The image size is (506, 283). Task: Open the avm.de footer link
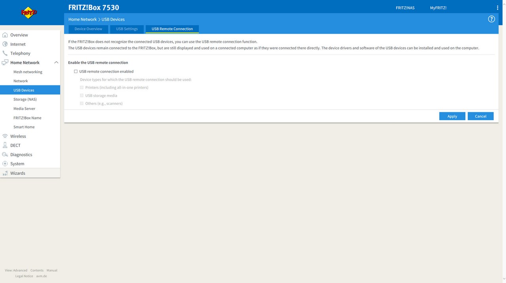pyautogui.click(x=42, y=276)
